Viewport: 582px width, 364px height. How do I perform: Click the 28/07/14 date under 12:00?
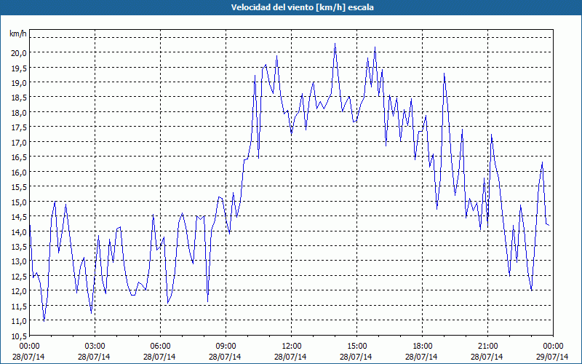click(290, 357)
